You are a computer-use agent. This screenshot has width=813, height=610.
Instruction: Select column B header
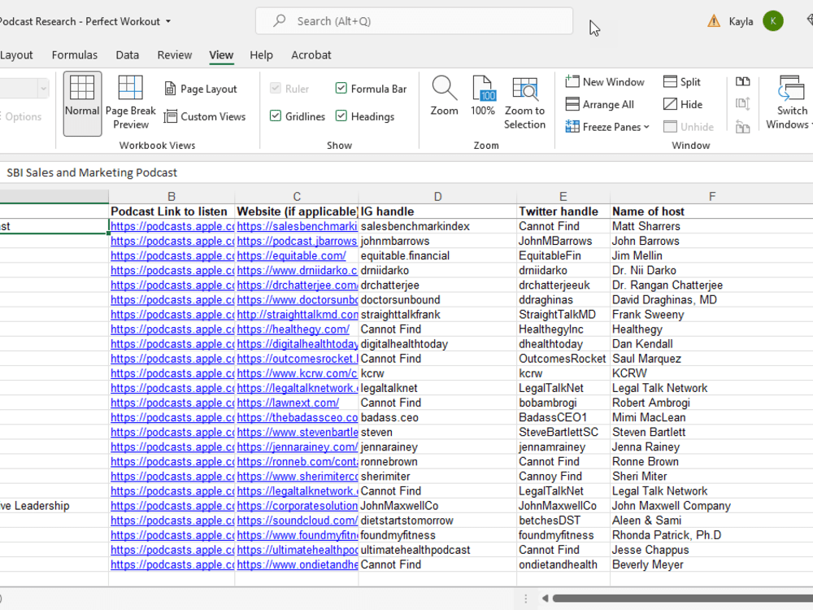point(172,197)
